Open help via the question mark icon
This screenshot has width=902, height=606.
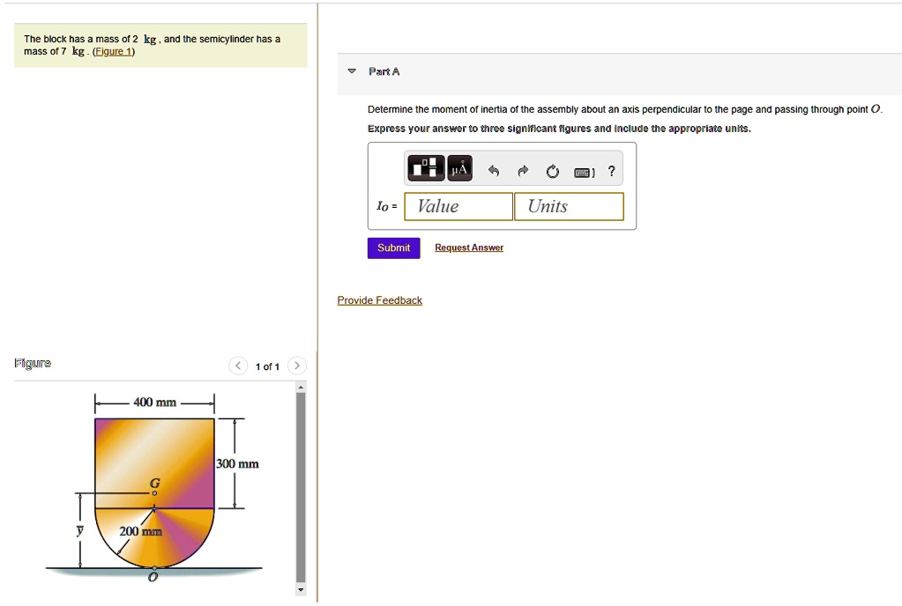[611, 172]
